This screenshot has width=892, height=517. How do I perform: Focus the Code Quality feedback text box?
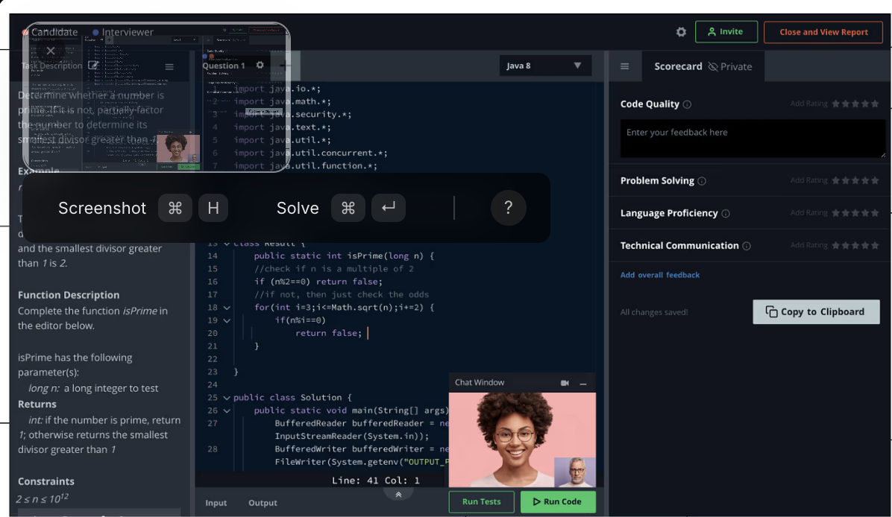tap(753, 139)
